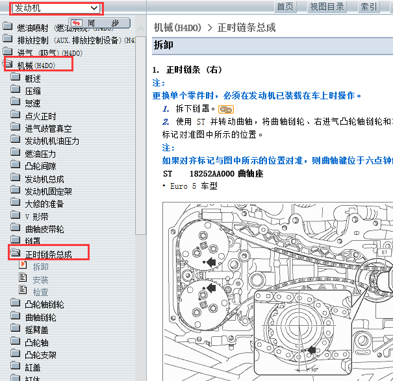Select the 大修的准备 tree entry

(44, 204)
